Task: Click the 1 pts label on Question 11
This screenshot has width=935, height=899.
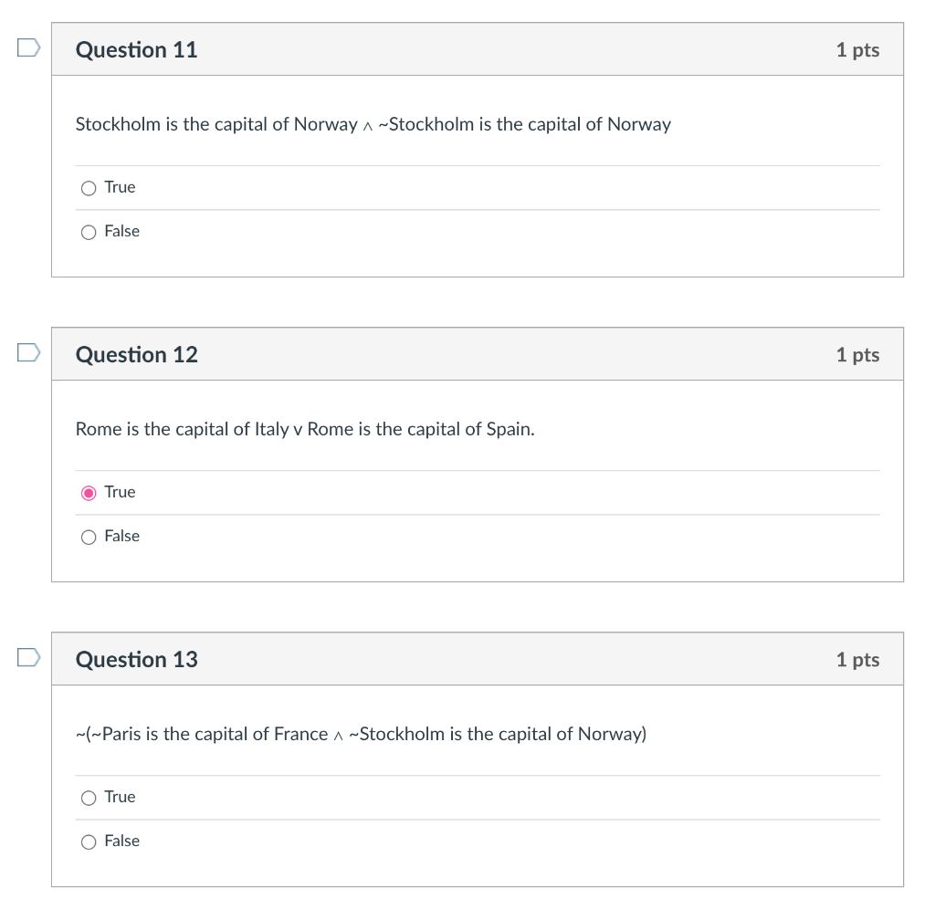Action: [856, 49]
